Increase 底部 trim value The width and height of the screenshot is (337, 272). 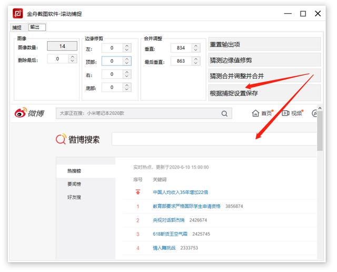[127, 85]
